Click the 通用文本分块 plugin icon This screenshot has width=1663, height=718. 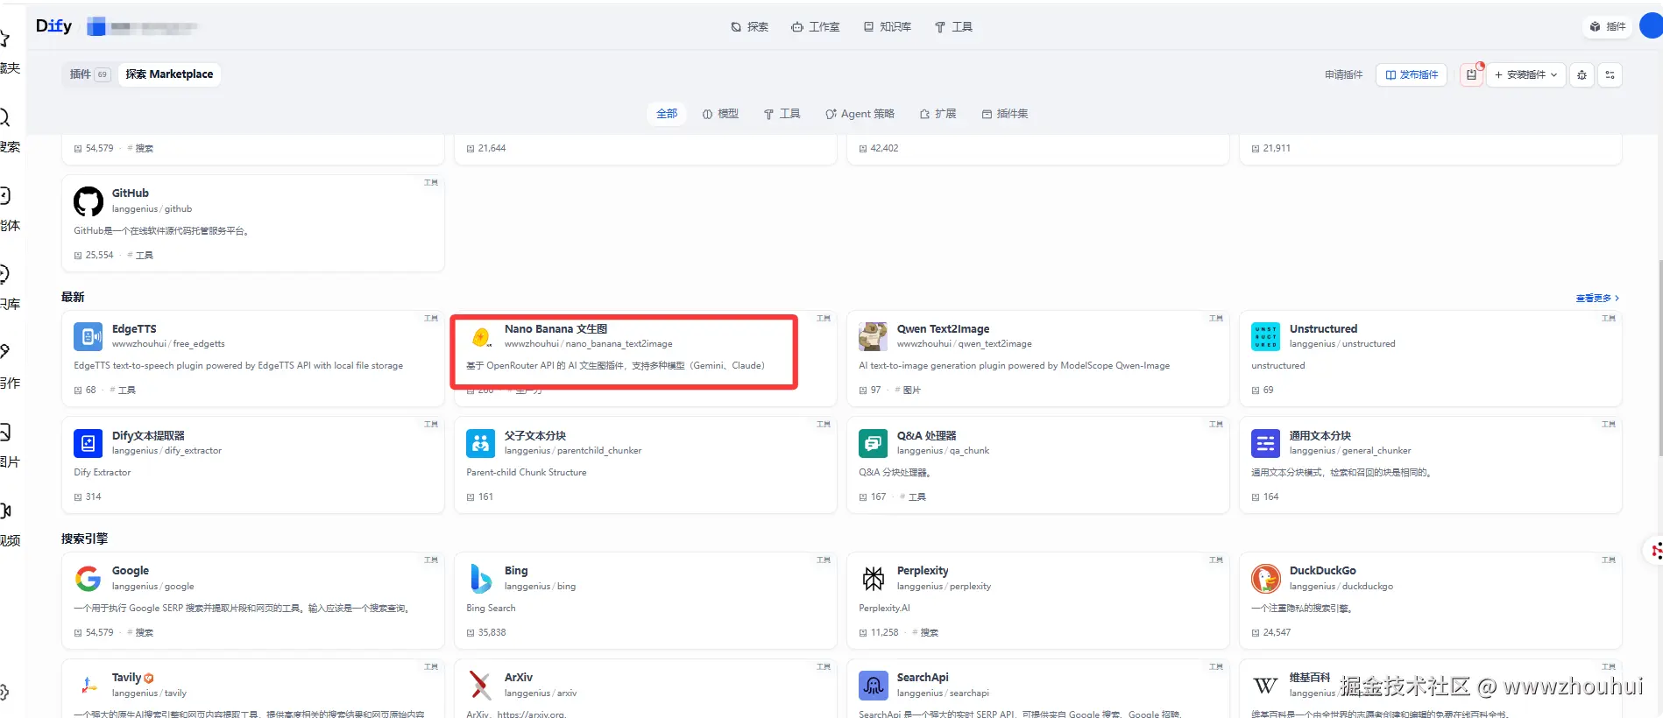1266,444
